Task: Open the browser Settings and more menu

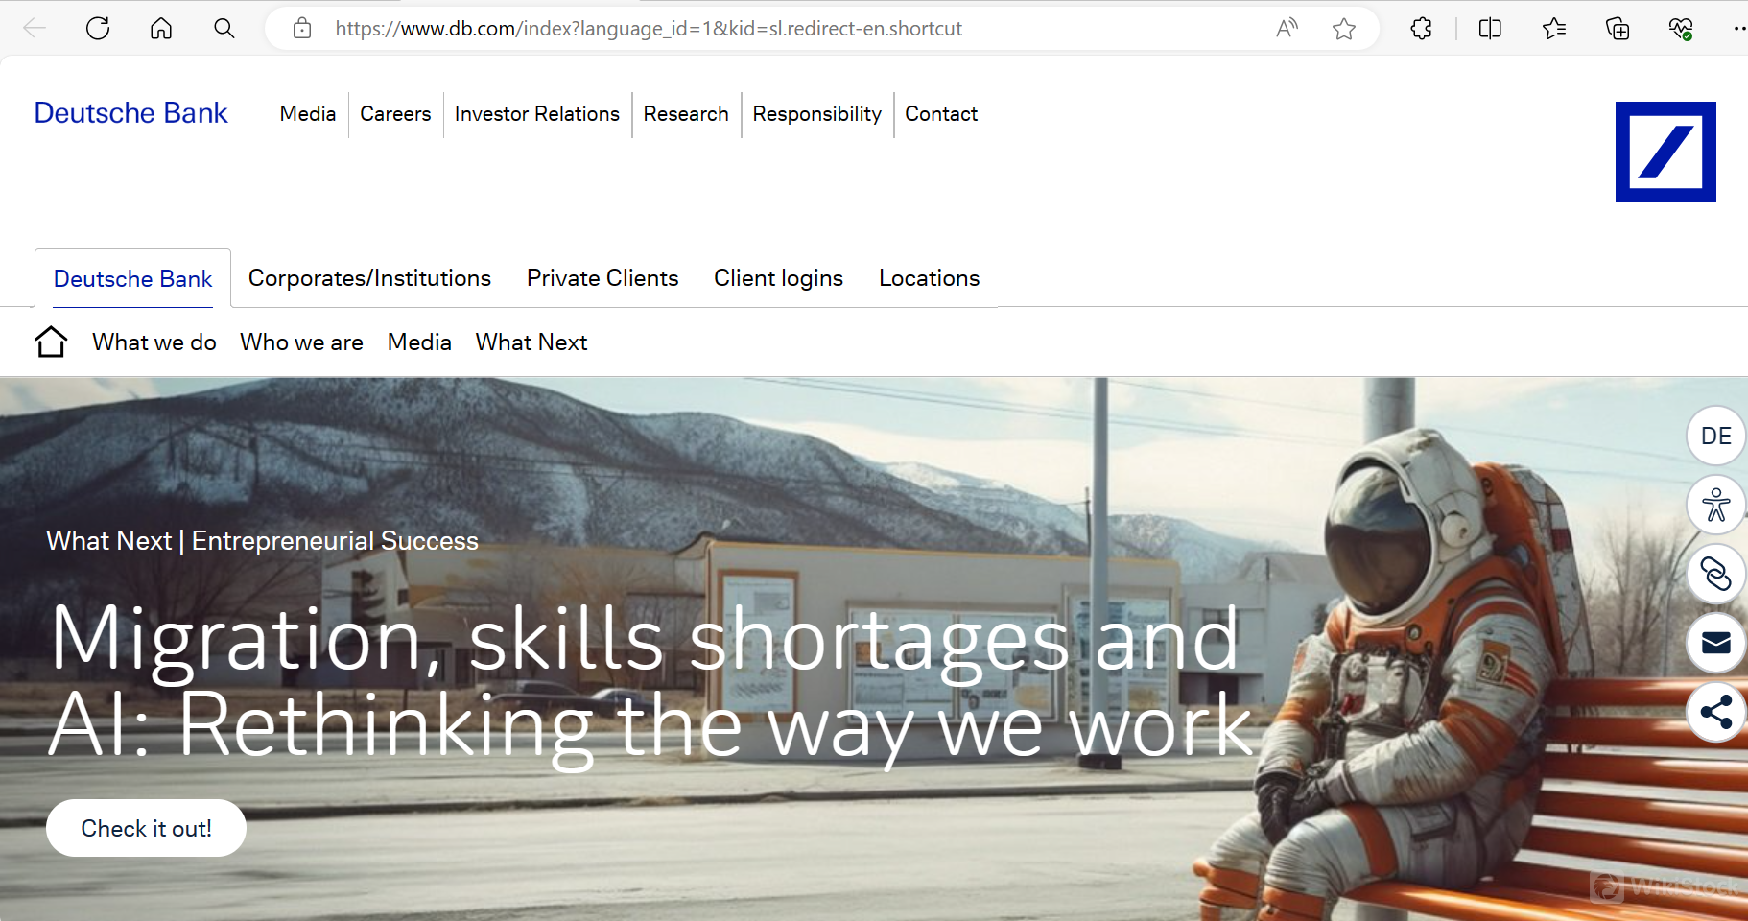Action: (x=1739, y=29)
